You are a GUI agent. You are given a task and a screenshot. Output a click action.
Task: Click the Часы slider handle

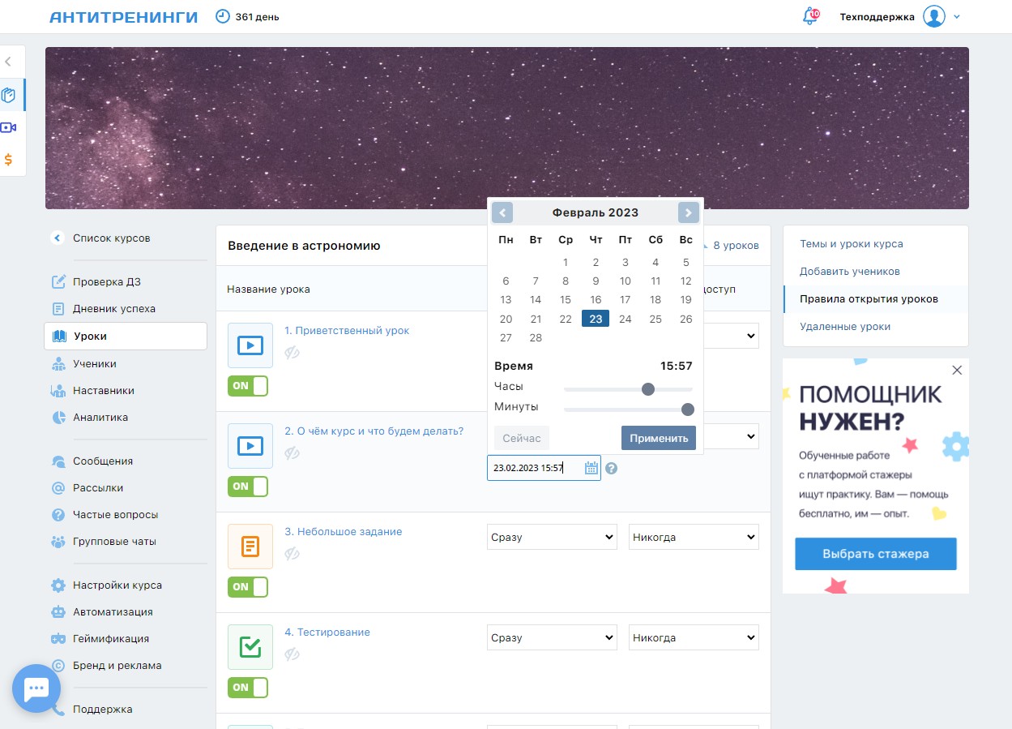[x=648, y=389]
